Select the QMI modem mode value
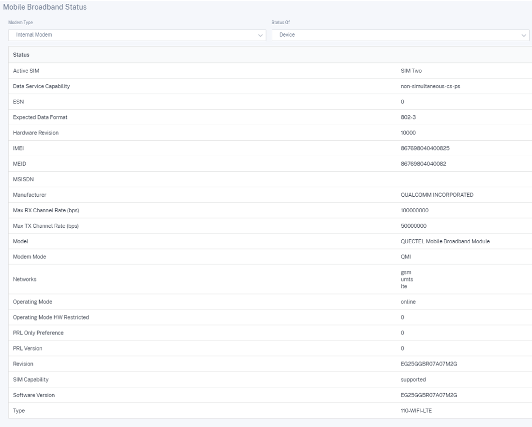 tap(406, 257)
